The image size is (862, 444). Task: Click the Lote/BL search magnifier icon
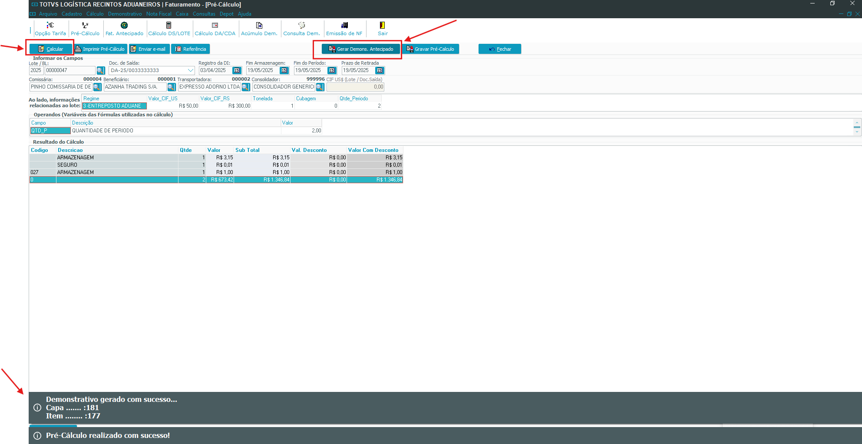tap(100, 70)
